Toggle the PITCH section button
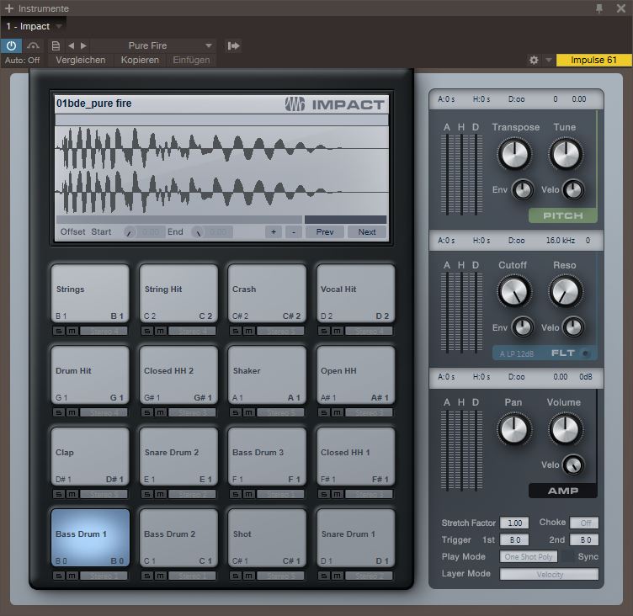Viewport: 633px width, 616px height. coord(563,215)
